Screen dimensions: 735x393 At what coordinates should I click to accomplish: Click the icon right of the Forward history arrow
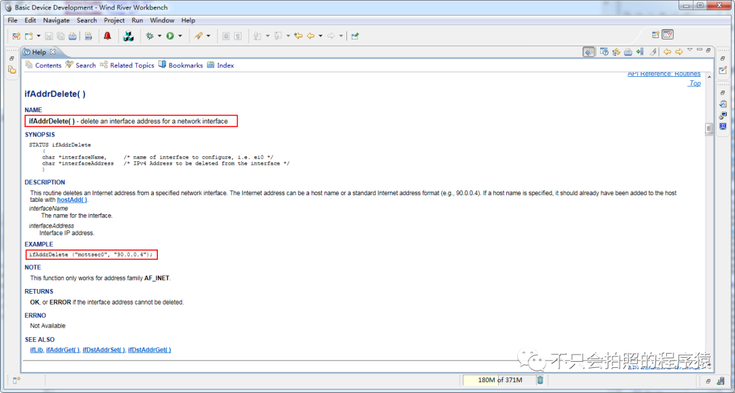point(355,36)
